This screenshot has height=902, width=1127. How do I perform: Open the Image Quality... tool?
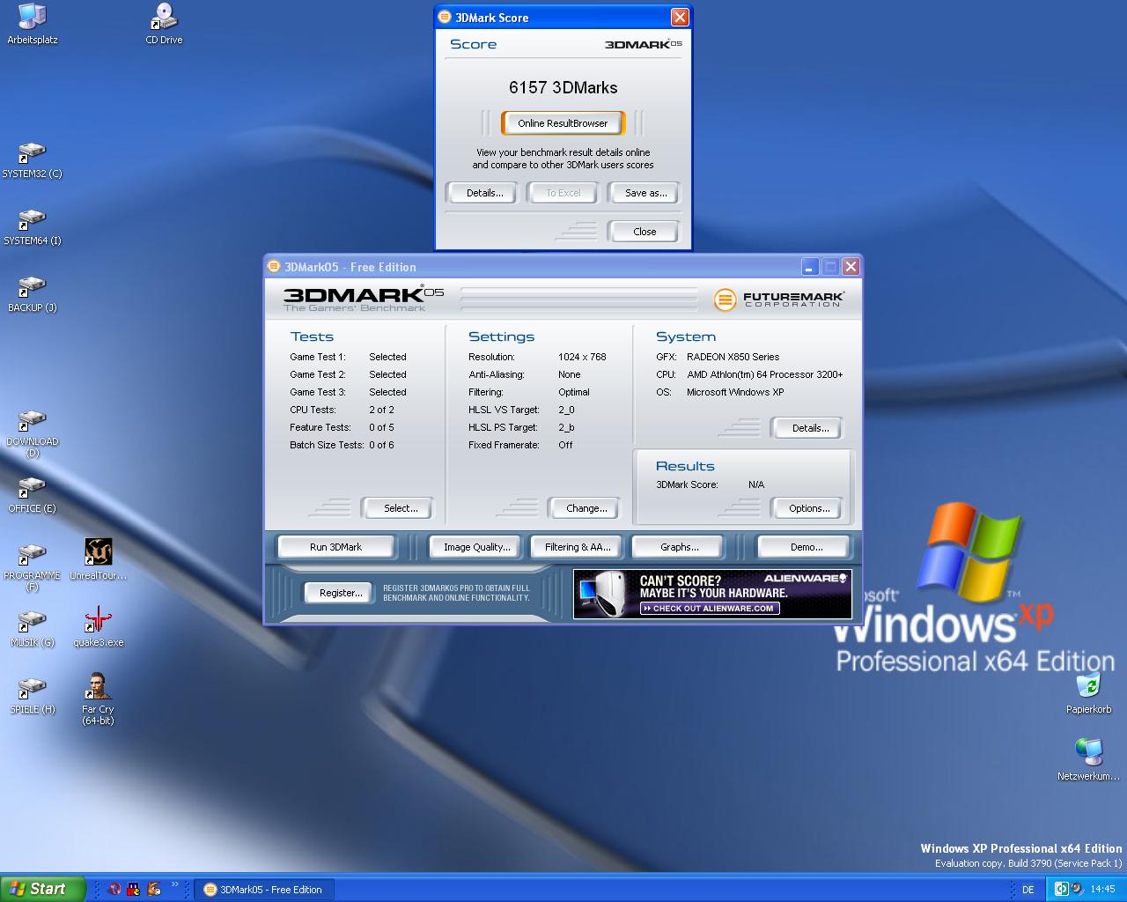pos(476,547)
